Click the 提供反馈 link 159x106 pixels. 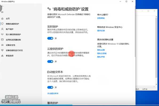(x=101, y=31)
